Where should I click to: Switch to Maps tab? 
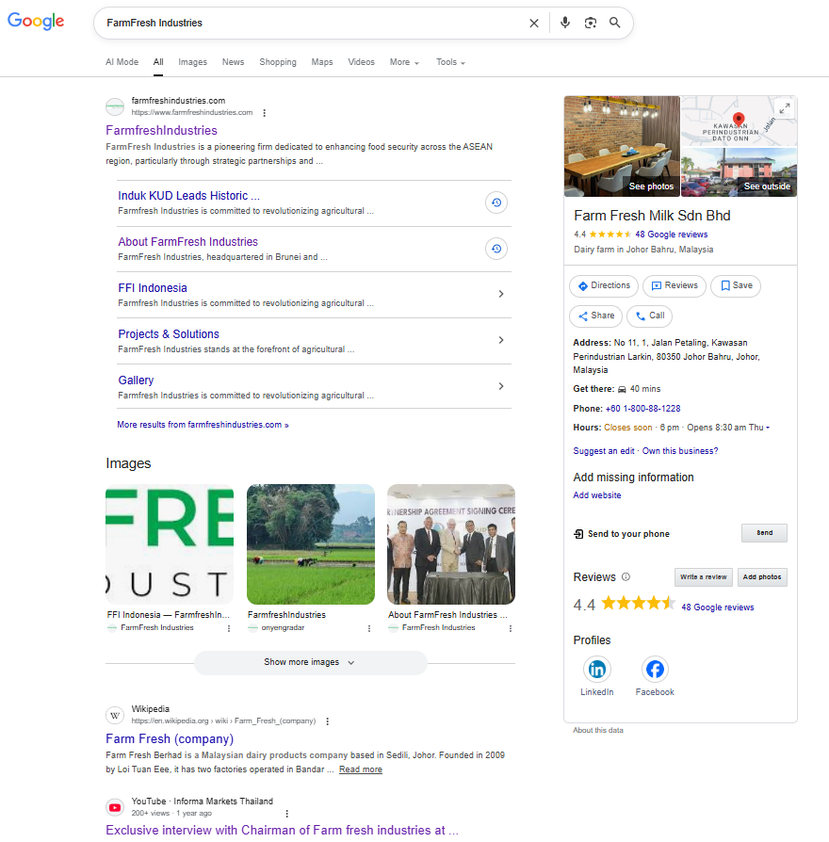[322, 62]
